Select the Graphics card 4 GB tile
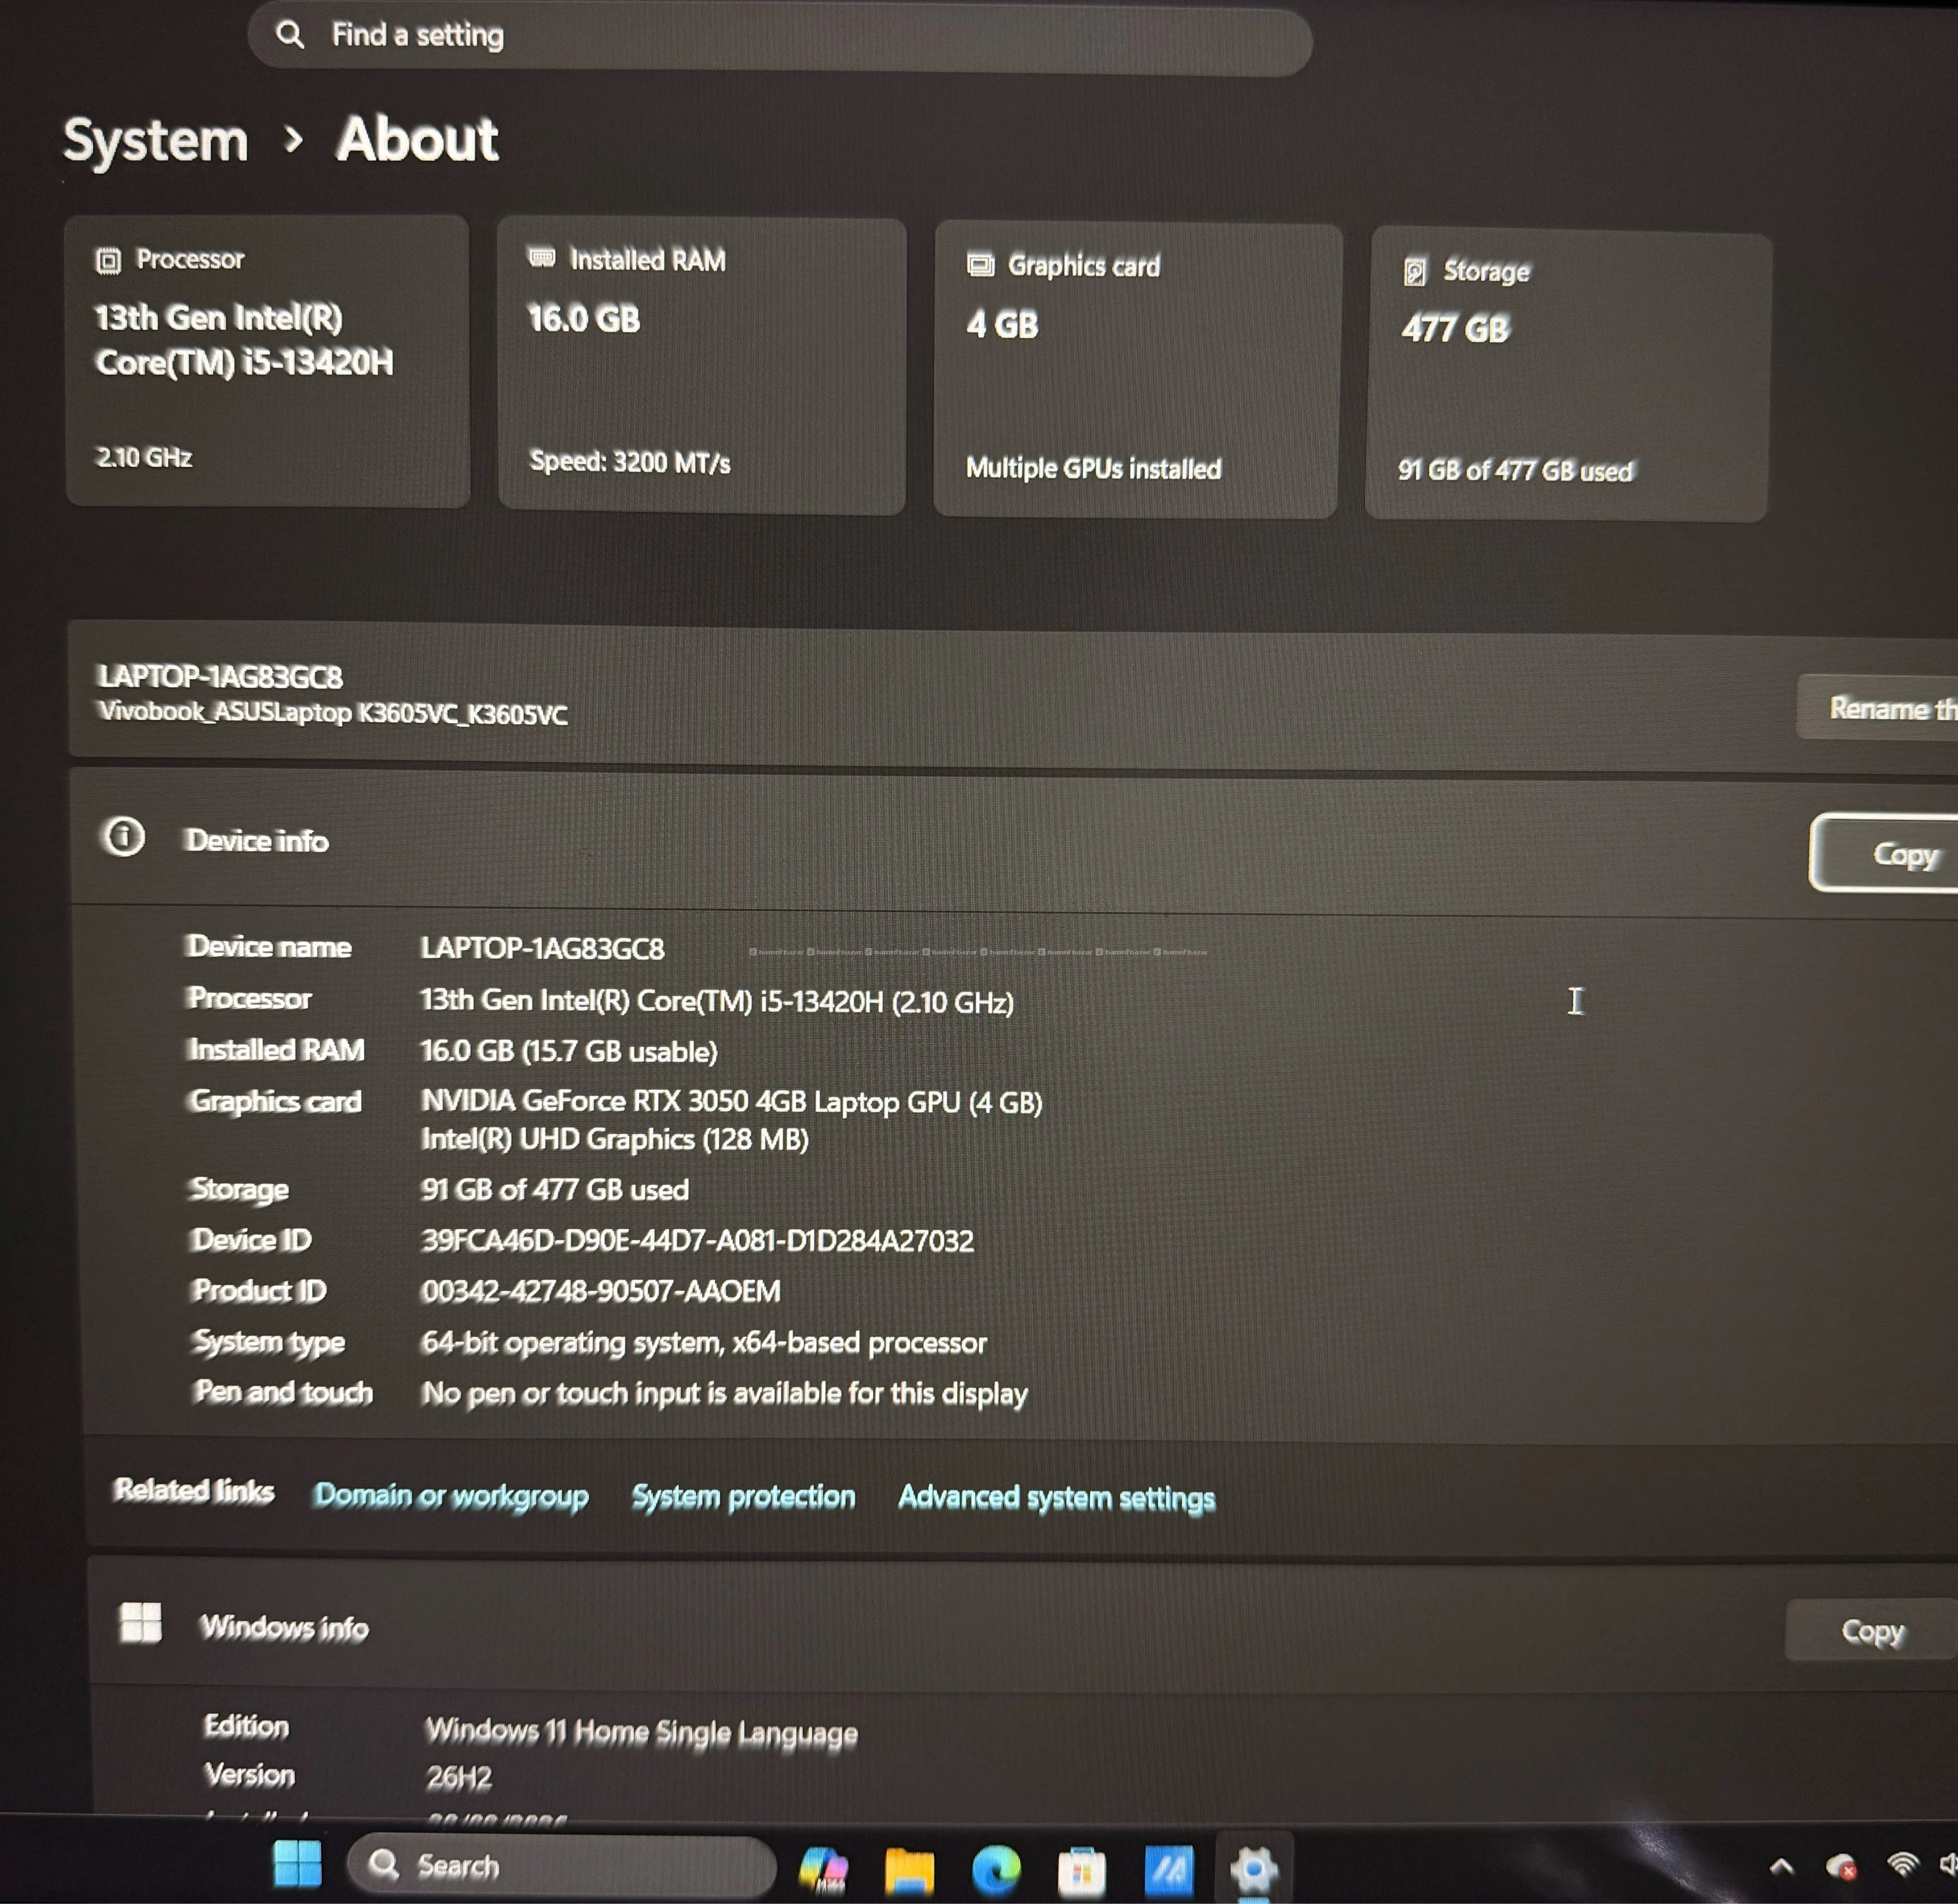This screenshot has width=1958, height=1904. [1137, 370]
